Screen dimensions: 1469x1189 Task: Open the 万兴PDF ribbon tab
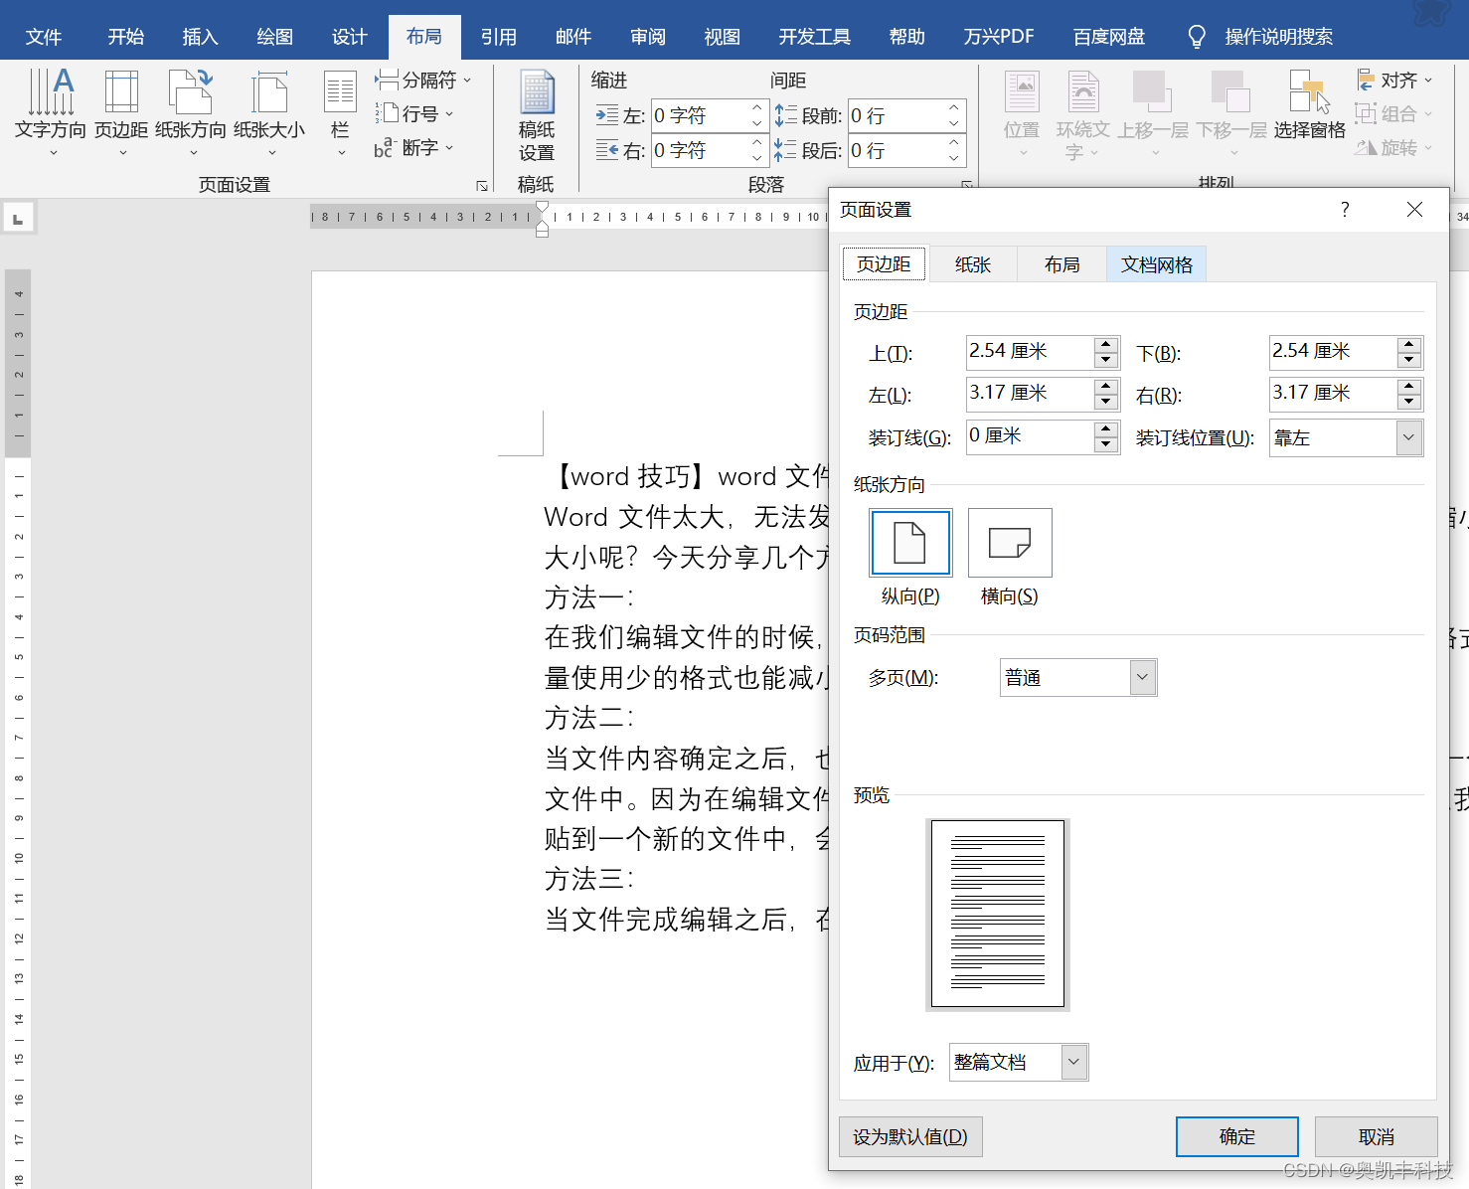coord(999,37)
